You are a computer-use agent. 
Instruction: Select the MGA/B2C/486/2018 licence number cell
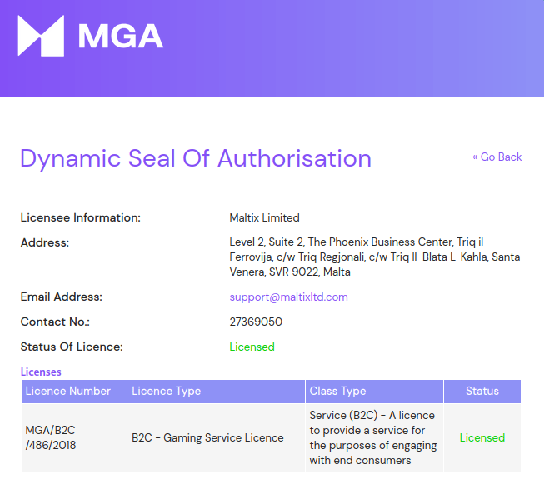click(74, 437)
